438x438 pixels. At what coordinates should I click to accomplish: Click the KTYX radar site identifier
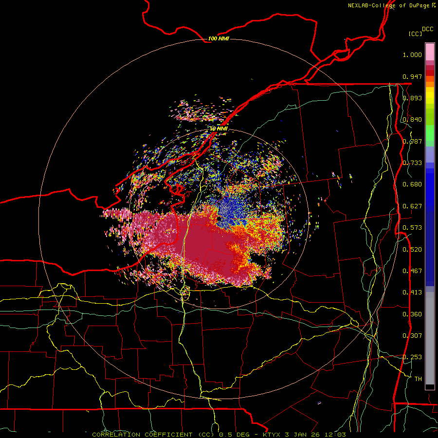pyautogui.click(x=273, y=435)
